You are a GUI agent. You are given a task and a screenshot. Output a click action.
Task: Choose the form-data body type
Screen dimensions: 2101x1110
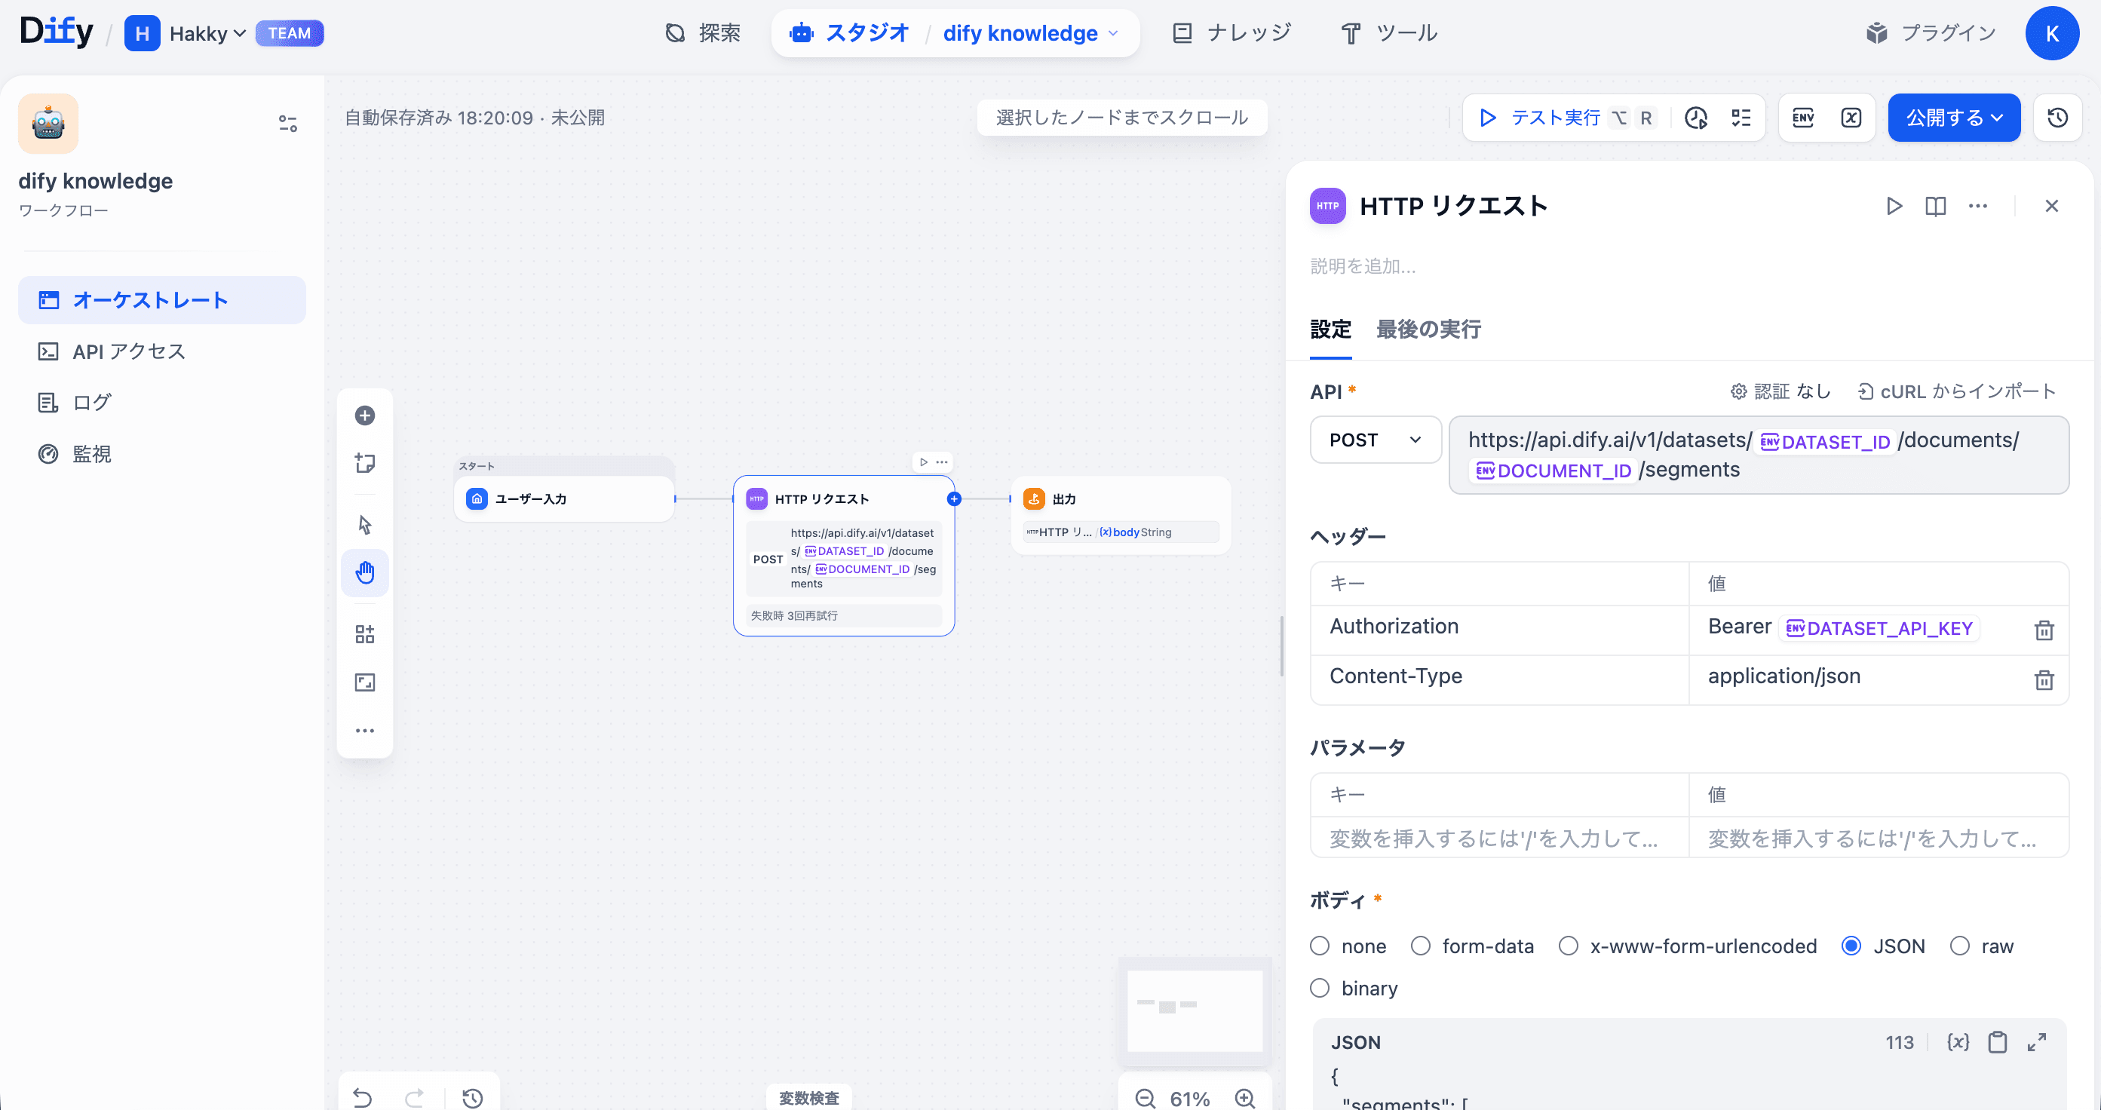(1421, 946)
